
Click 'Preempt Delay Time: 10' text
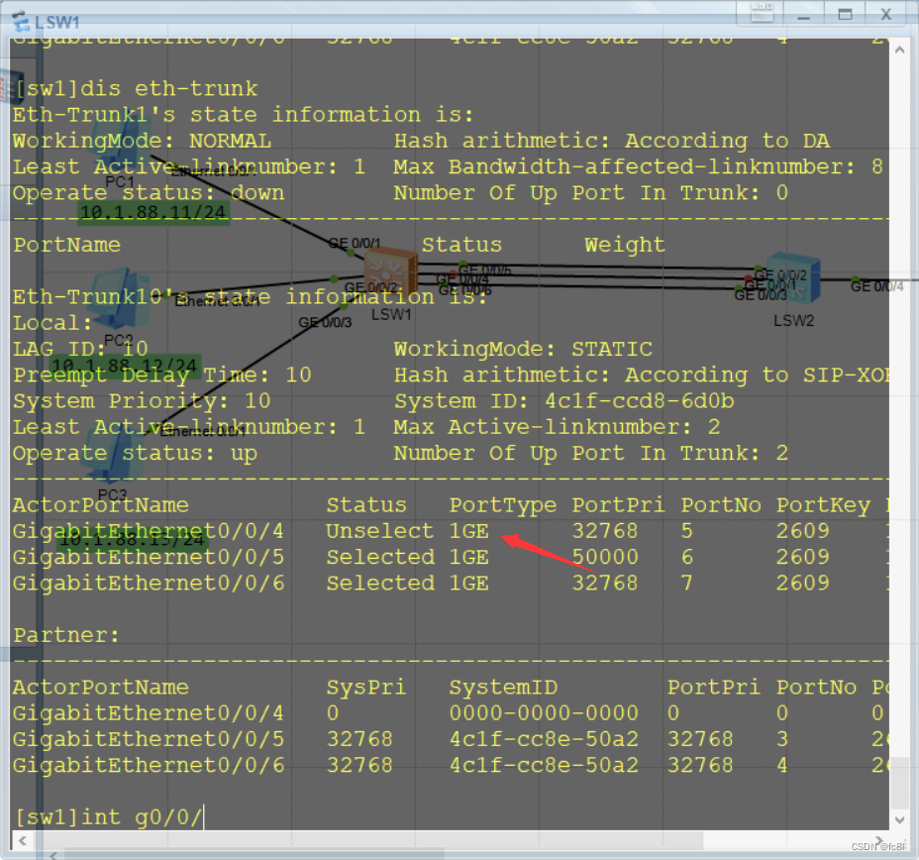click(162, 375)
